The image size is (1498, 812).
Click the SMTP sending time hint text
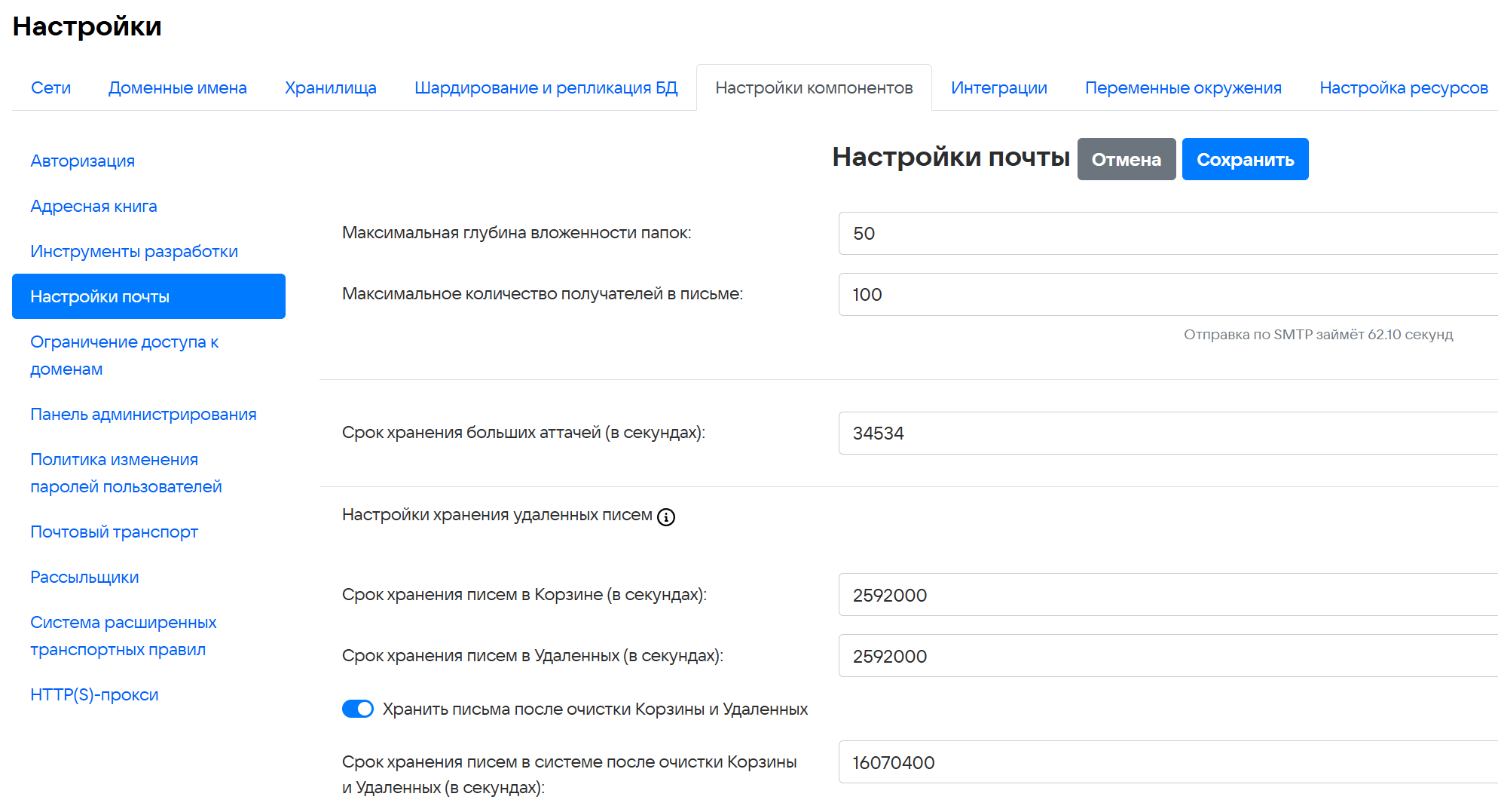point(1318,334)
